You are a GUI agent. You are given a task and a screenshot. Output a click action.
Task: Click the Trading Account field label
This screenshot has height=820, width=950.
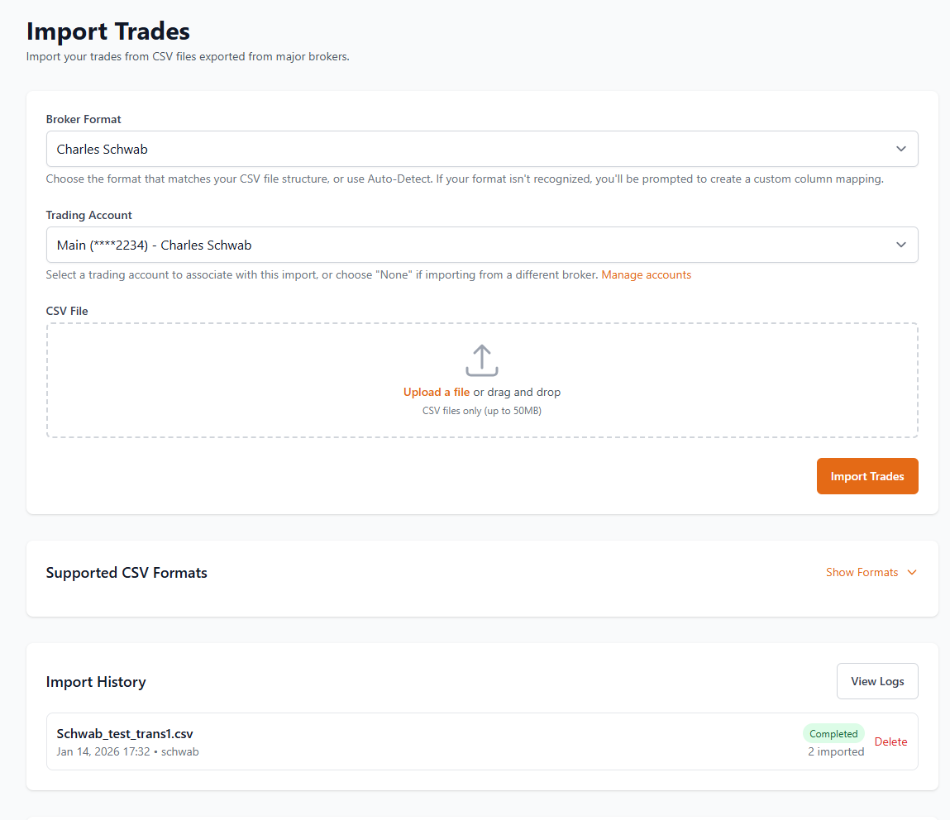89,215
